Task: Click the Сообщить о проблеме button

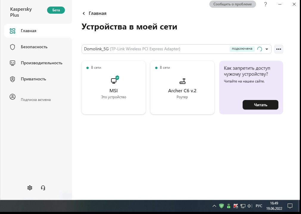Action: (x=233, y=4)
